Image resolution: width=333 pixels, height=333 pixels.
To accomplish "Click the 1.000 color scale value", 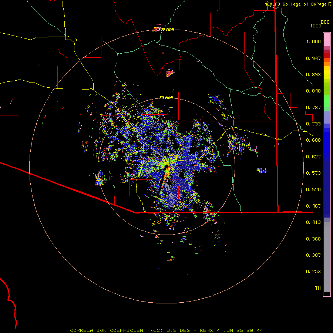I will 313,41.
